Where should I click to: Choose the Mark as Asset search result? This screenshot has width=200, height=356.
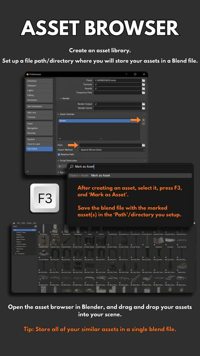point(130,176)
